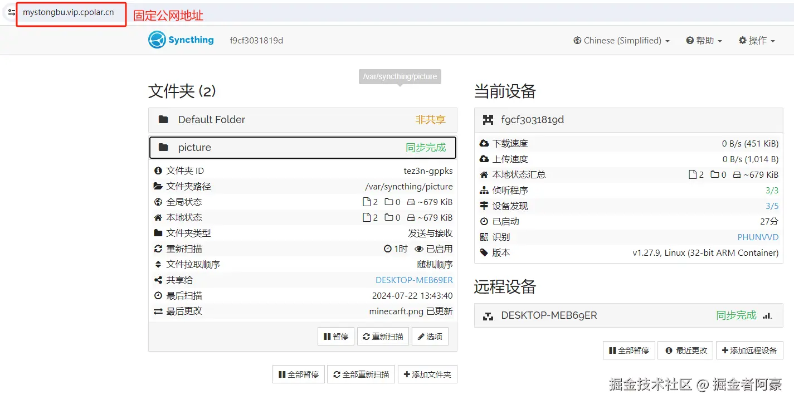
Task: Open the 操作 dropdown menu
Action: pos(757,40)
